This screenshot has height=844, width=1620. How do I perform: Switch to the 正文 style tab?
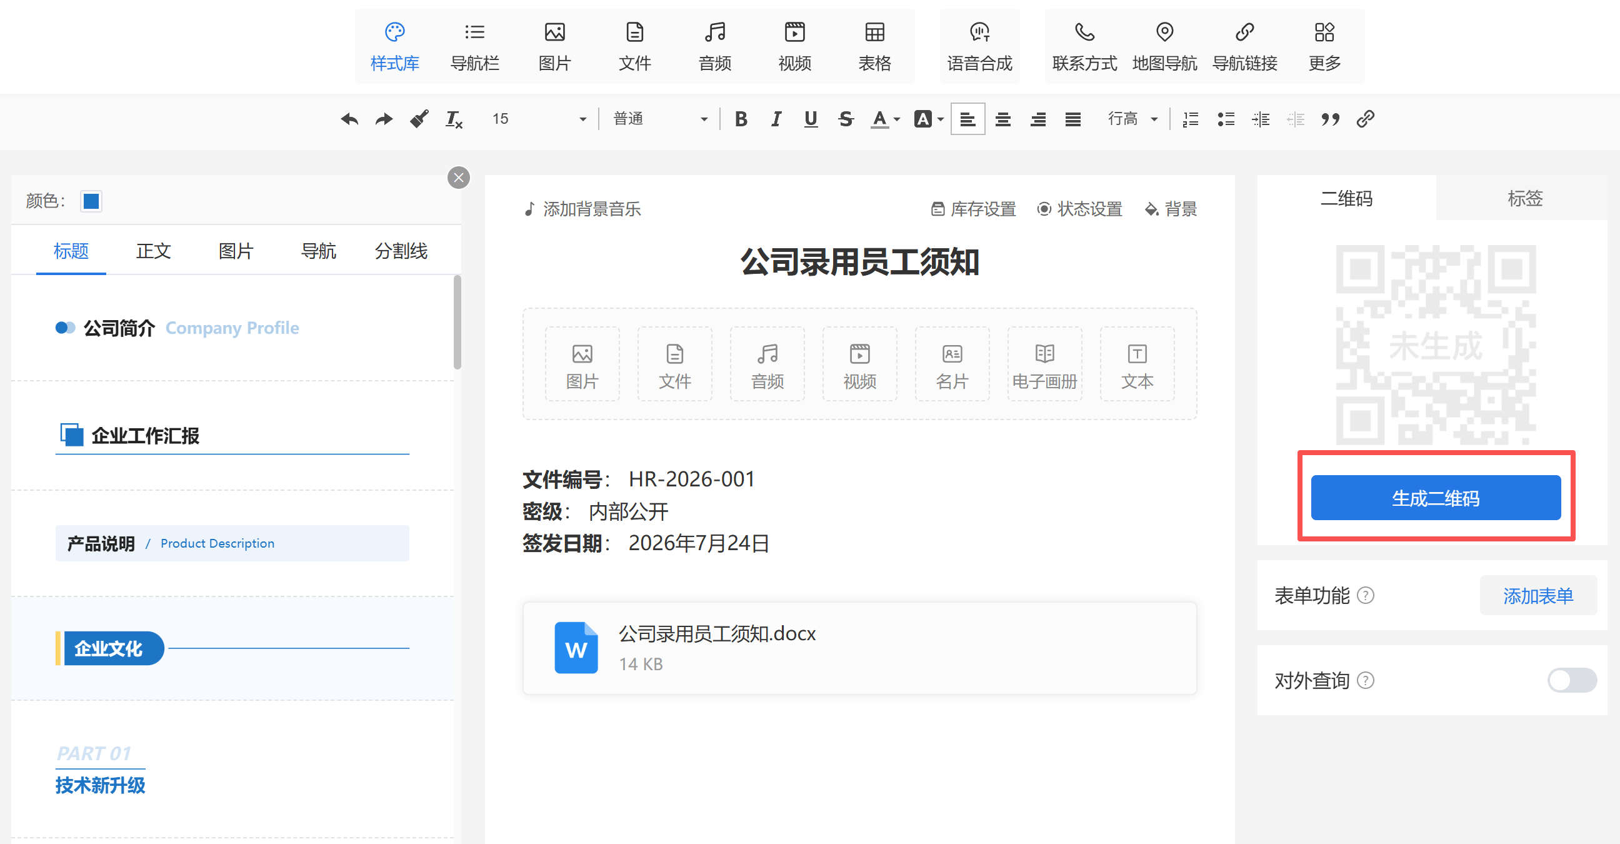(154, 251)
